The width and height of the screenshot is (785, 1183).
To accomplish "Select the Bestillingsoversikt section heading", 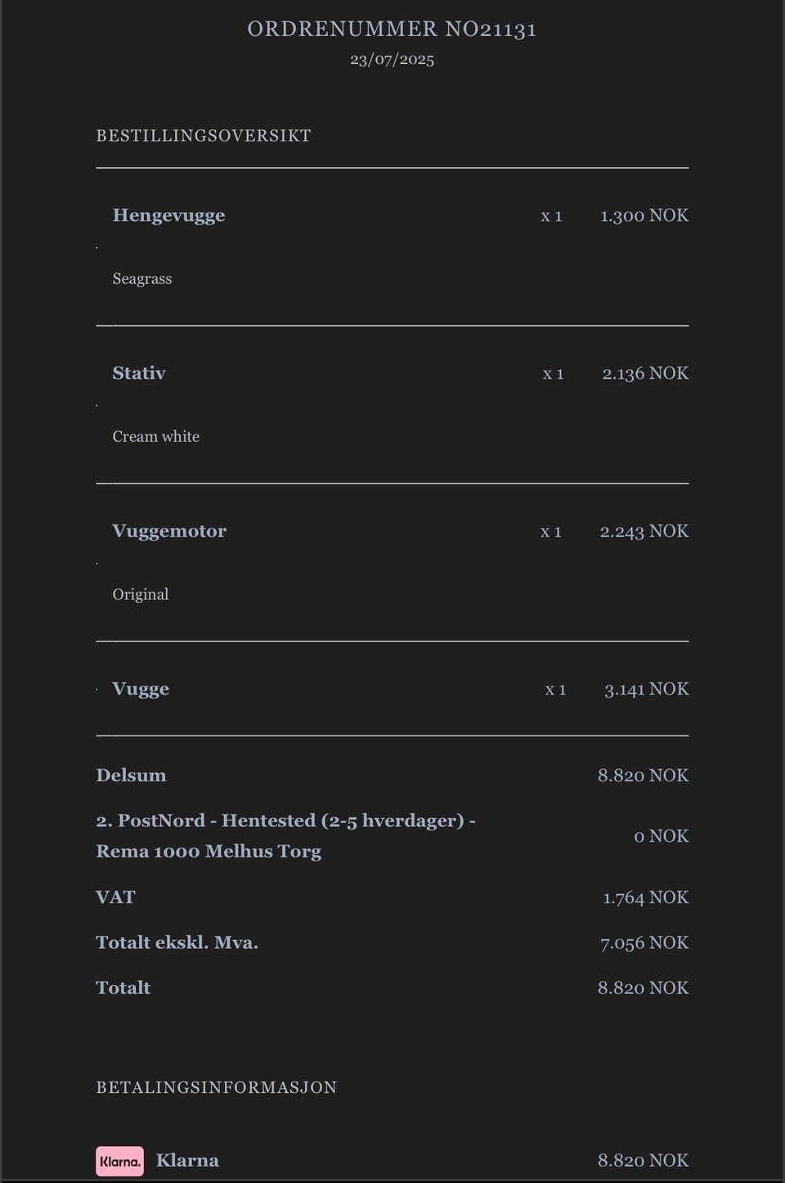I will (204, 136).
